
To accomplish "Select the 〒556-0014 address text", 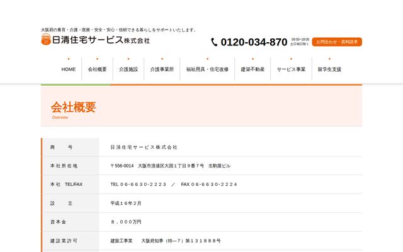I will click(x=171, y=166).
